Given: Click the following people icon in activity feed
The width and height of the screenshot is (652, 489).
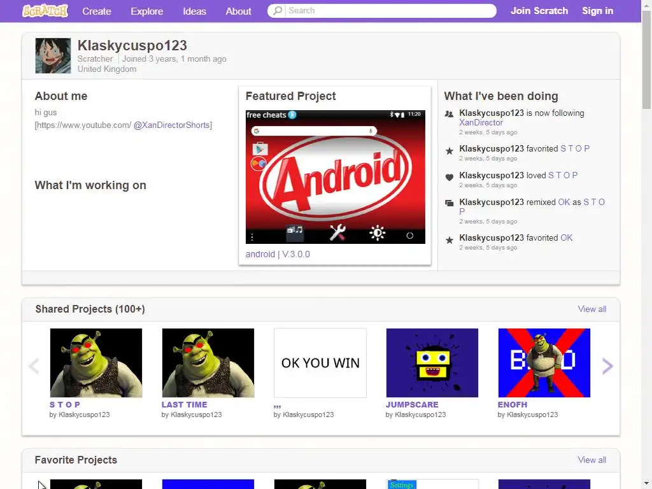Looking at the screenshot, I should (449, 113).
